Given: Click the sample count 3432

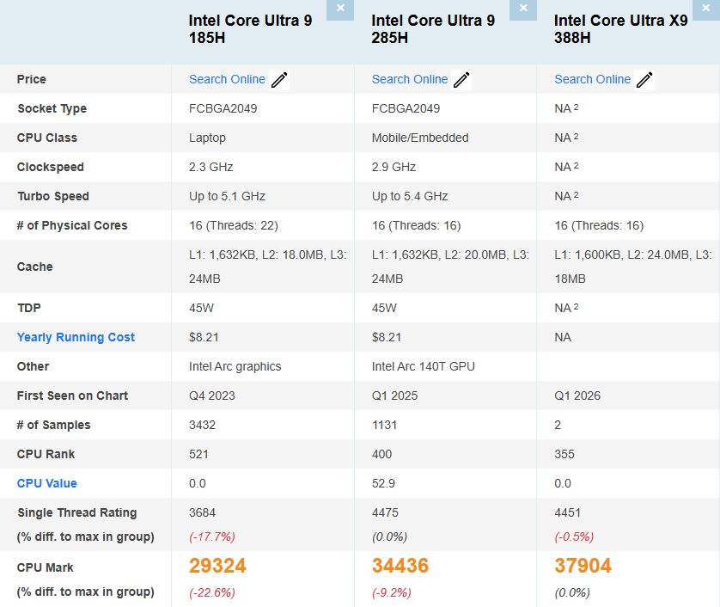Looking at the screenshot, I should pyautogui.click(x=202, y=425).
